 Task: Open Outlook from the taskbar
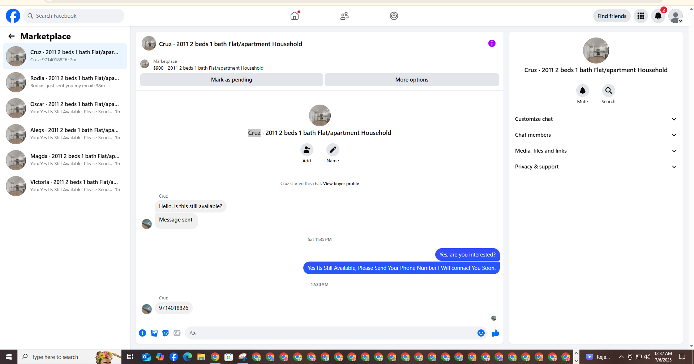(146, 357)
